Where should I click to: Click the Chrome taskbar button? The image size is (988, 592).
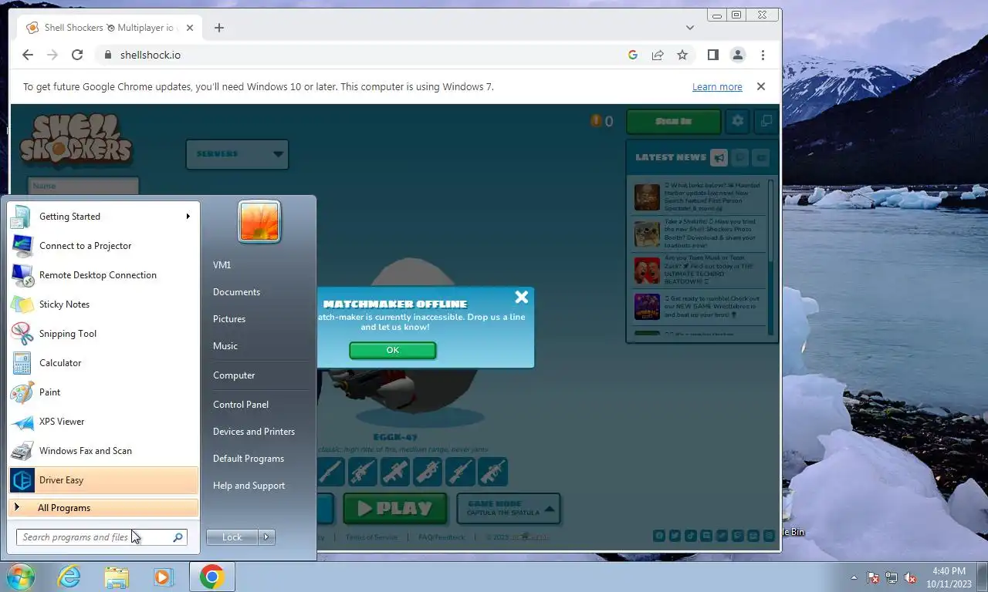(211, 577)
